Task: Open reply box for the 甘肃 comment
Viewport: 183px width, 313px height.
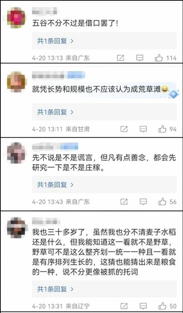Action: pos(143,129)
